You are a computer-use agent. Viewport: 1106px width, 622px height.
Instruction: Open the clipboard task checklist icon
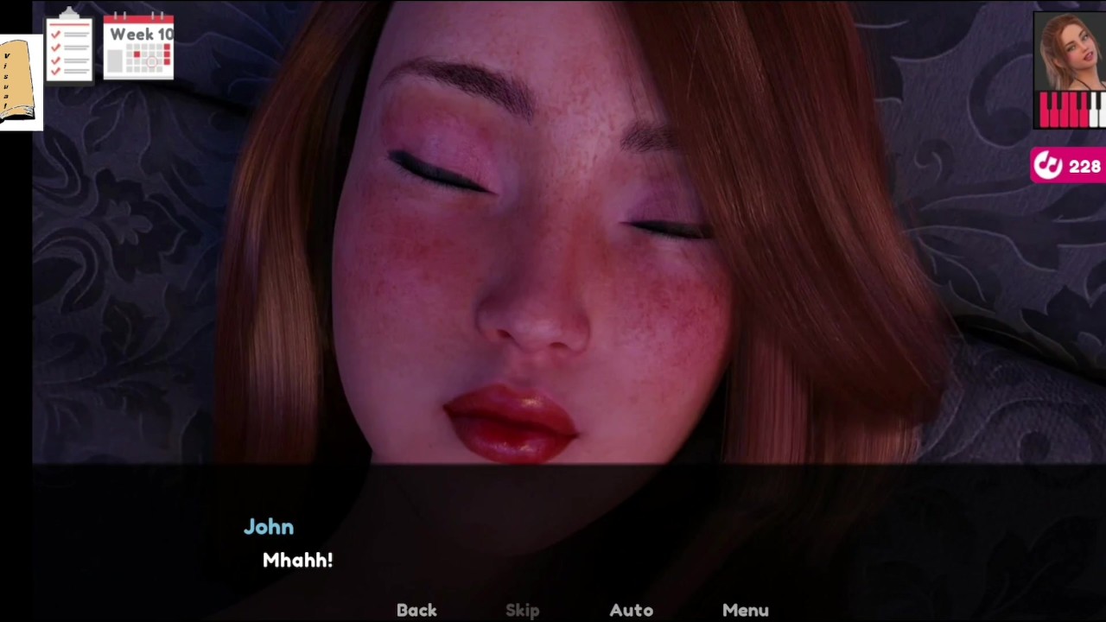69,44
